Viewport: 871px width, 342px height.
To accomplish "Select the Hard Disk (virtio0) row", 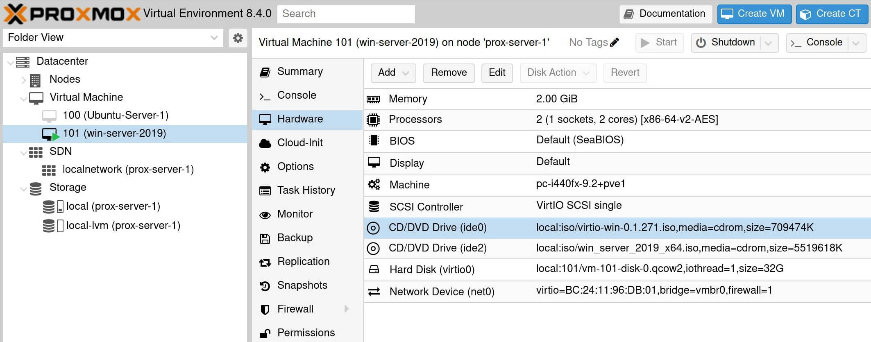I will tap(617, 270).
